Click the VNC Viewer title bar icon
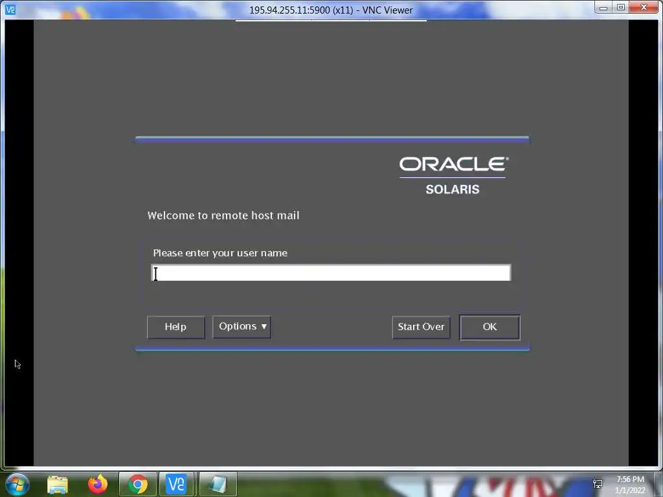Screen dimensions: 663x497 (x=10, y=9)
